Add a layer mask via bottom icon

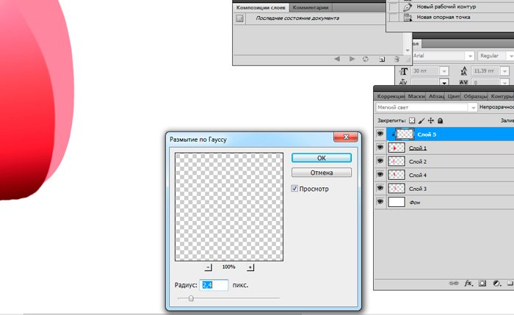(x=482, y=283)
